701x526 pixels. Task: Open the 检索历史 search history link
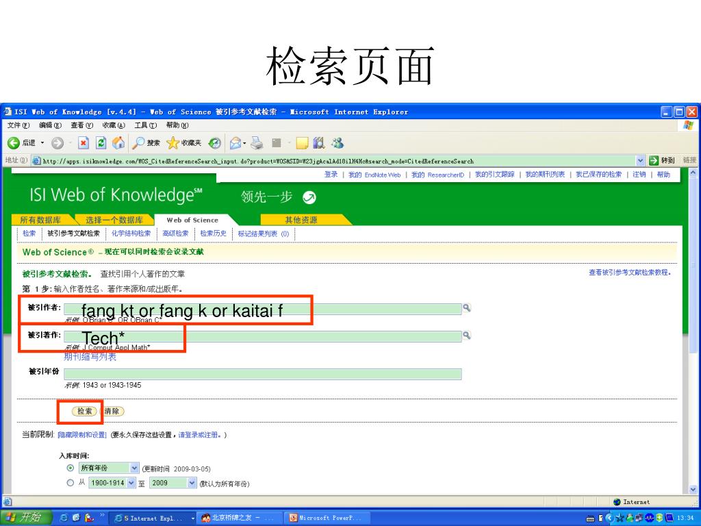[214, 234]
